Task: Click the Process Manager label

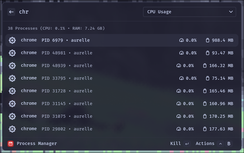Action: click(37, 144)
